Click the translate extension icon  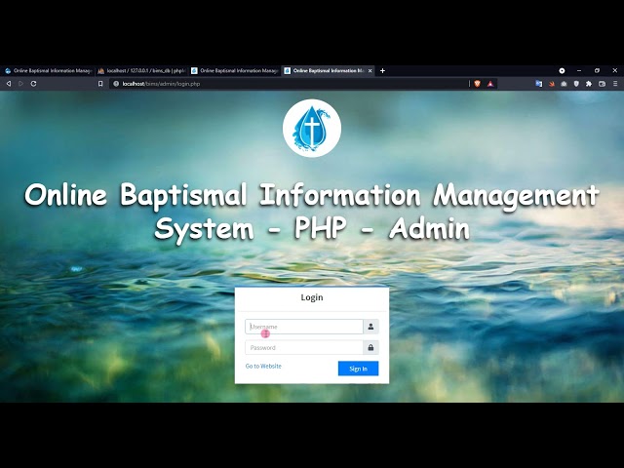539,84
